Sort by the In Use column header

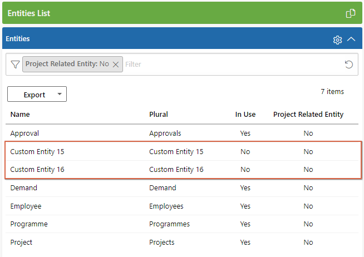point(245,115)
